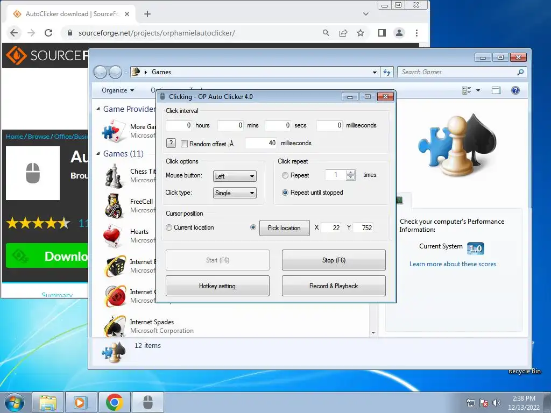Bookmark page with Chrome star icon
The height and width of the screenshot is (413, 551).
361,33
